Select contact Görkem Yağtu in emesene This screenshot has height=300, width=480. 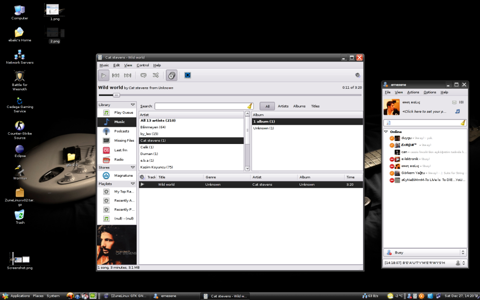425,173
